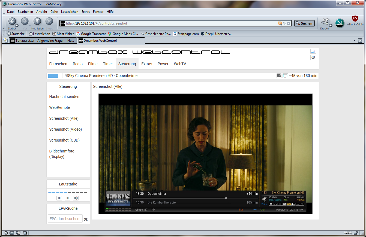The height and width of the screenshot is (237, 366).
Task: Click the grayed Stopp button
Action: 49,22
